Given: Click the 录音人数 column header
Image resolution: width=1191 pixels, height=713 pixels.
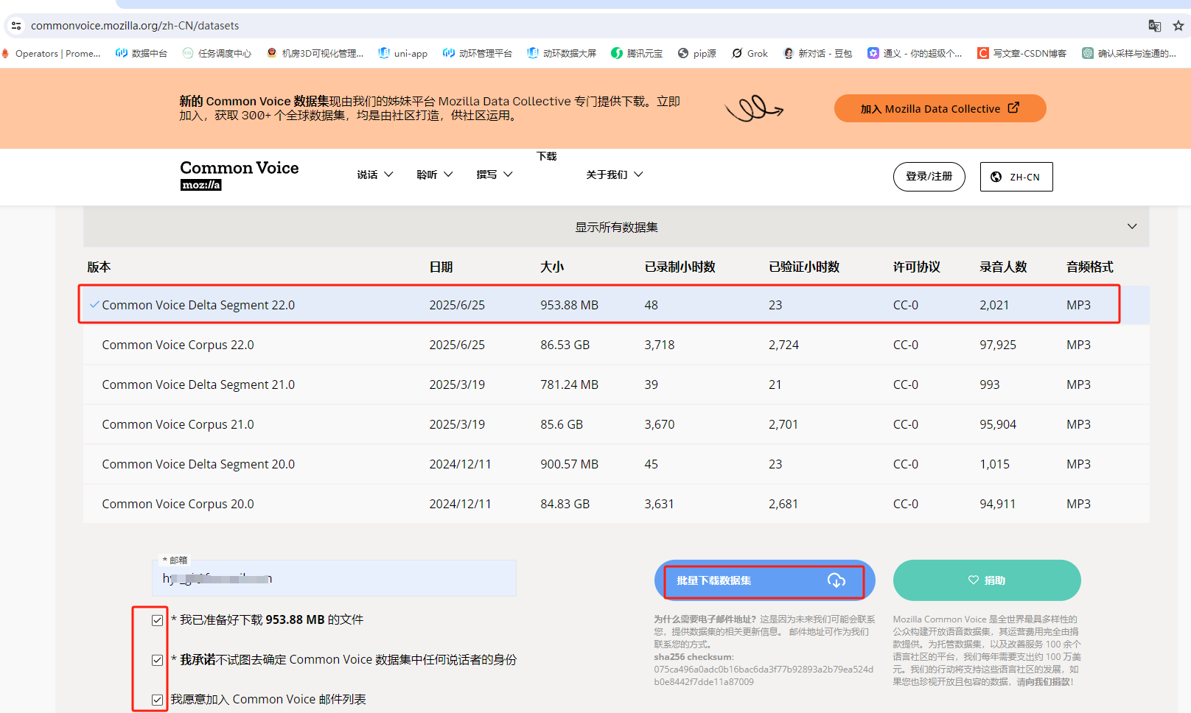Looking at the screenshot, I should point(1002,267).
